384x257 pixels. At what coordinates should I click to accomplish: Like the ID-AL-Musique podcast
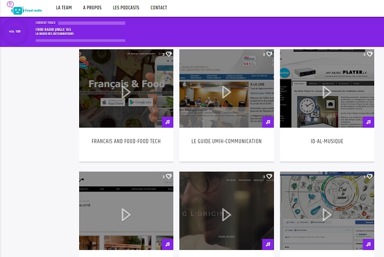369,54
